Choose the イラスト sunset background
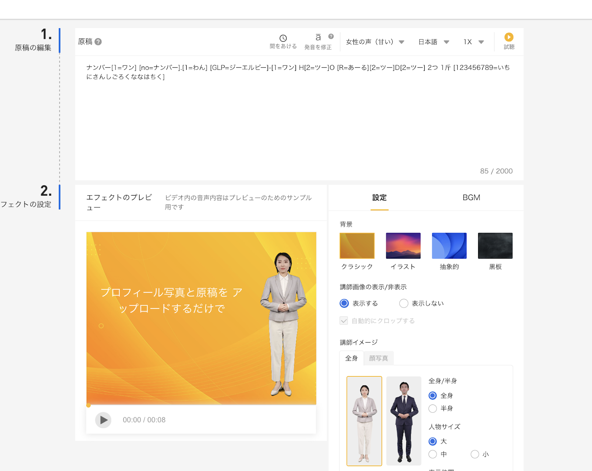592x471 pixels. pos(403,246)
